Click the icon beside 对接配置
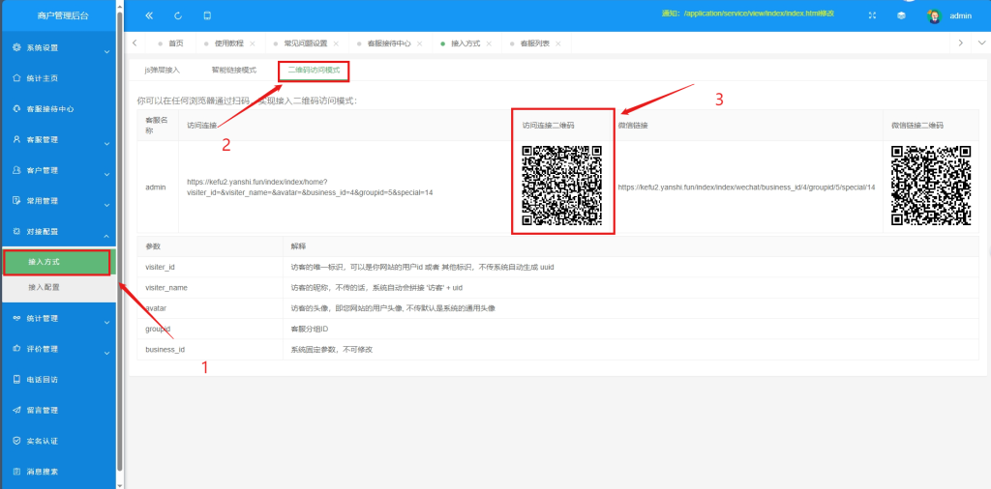The height and width of the screenshot is (489, 991). [17, 232]
